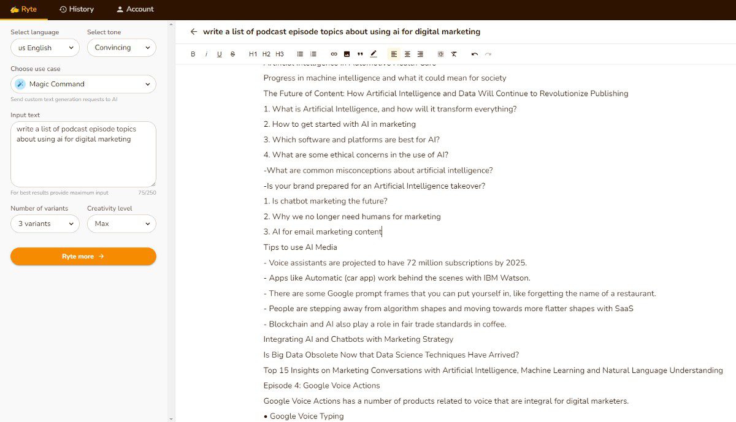736x422 pixels.
Task: Click the line '2. How to get started with AI in marketing'
Action: pos(340,124)
